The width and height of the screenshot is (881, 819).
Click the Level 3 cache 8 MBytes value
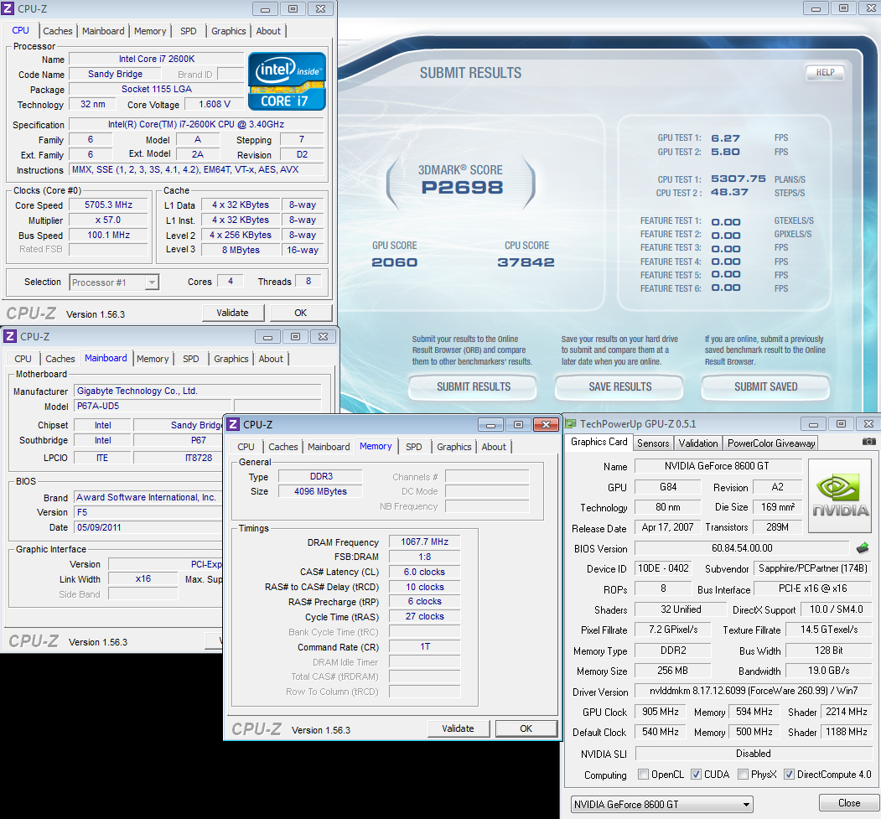tap(241, 250)
